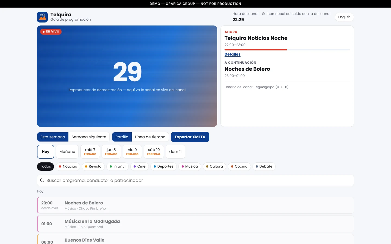The image size is (391, 244).
Task: Show all categories with Todos filter
Action: coord(45,166)
